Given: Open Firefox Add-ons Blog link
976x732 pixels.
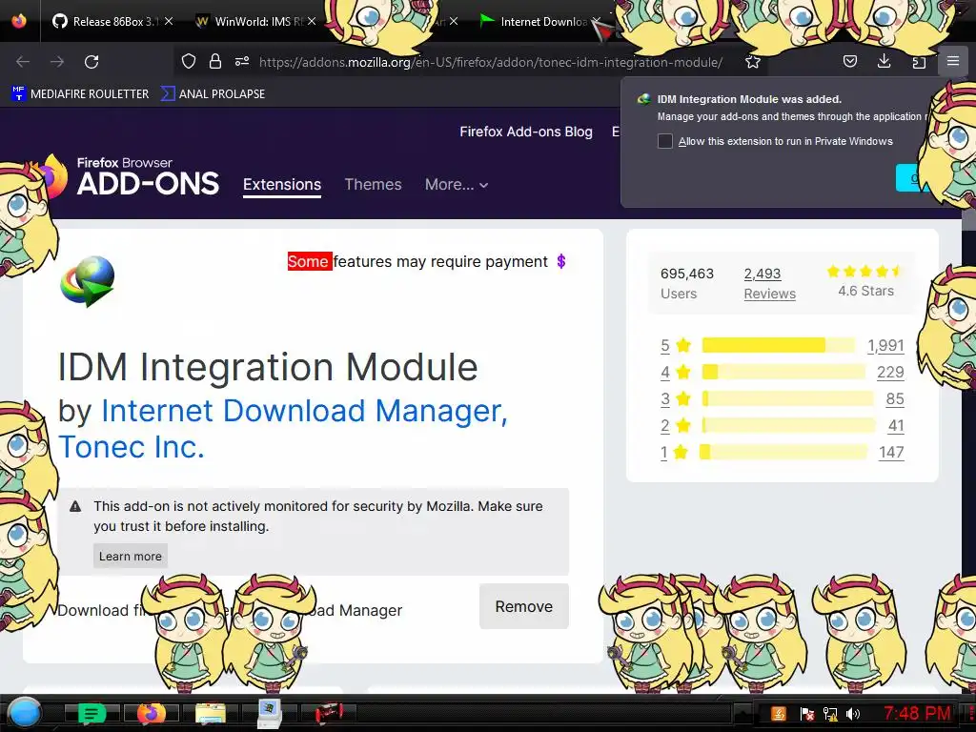Looking at the screenshot, I should pos(526,132).
